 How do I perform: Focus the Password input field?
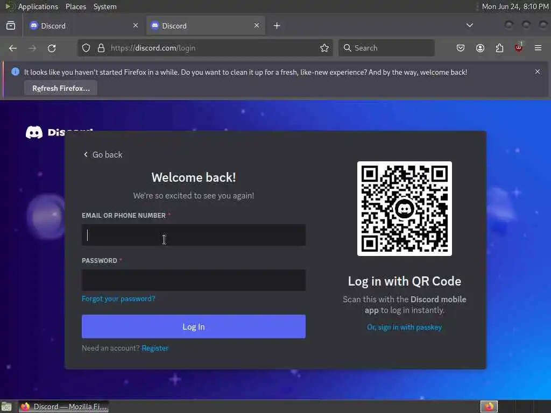click(194, 280)
